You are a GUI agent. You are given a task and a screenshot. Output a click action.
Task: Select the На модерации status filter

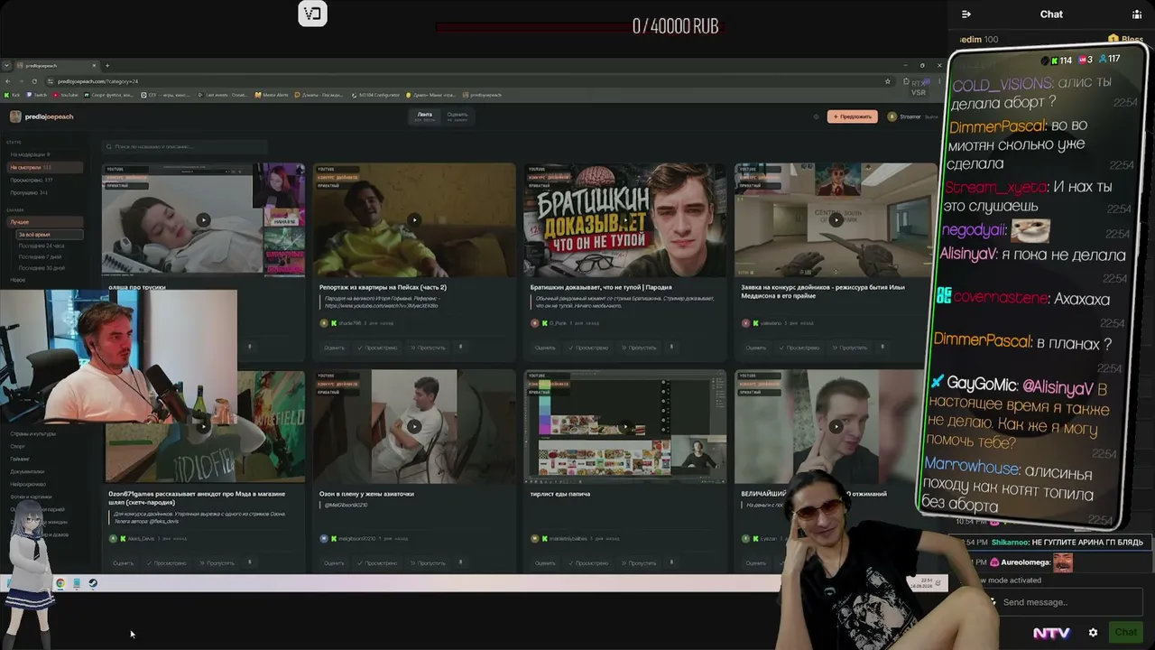click(x=43, y=154)
